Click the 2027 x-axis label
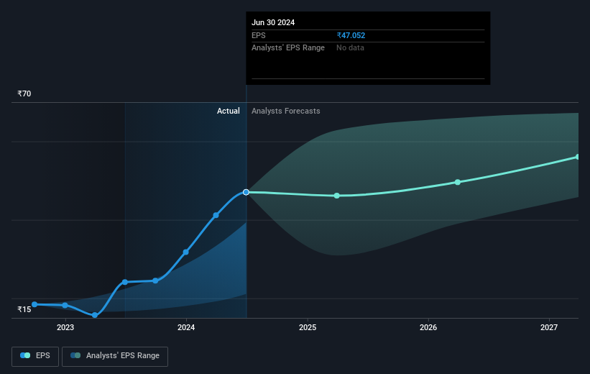The image size is (590, 374). click(x=549, y=327)
